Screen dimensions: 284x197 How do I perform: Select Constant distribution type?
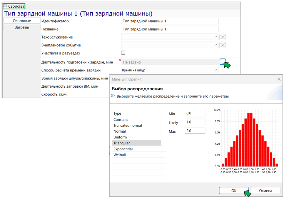click(137, 119)
